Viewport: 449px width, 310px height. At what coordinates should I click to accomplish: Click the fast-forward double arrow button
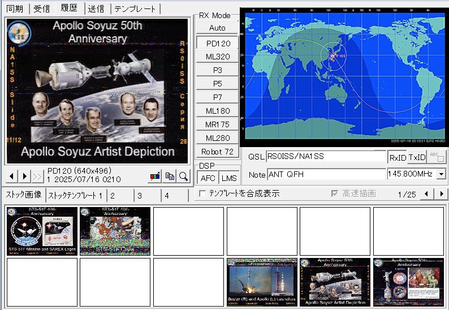(x=38, y=176)
